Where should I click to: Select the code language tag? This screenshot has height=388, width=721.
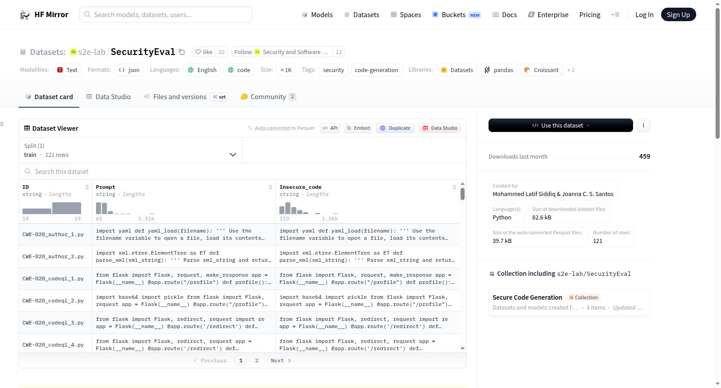pos(239,70)
